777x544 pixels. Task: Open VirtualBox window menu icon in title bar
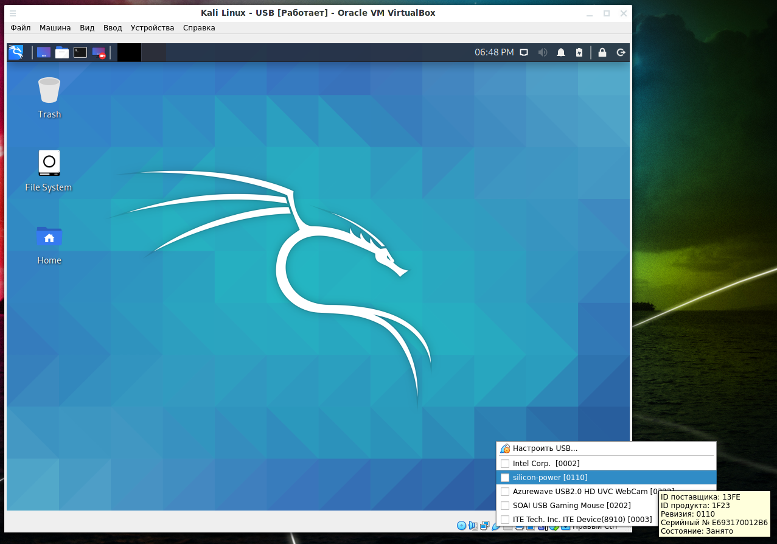coord(13,13)
